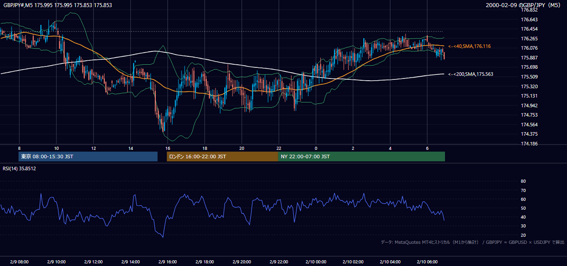Click the 174.942 price axis label

point(529,106)
